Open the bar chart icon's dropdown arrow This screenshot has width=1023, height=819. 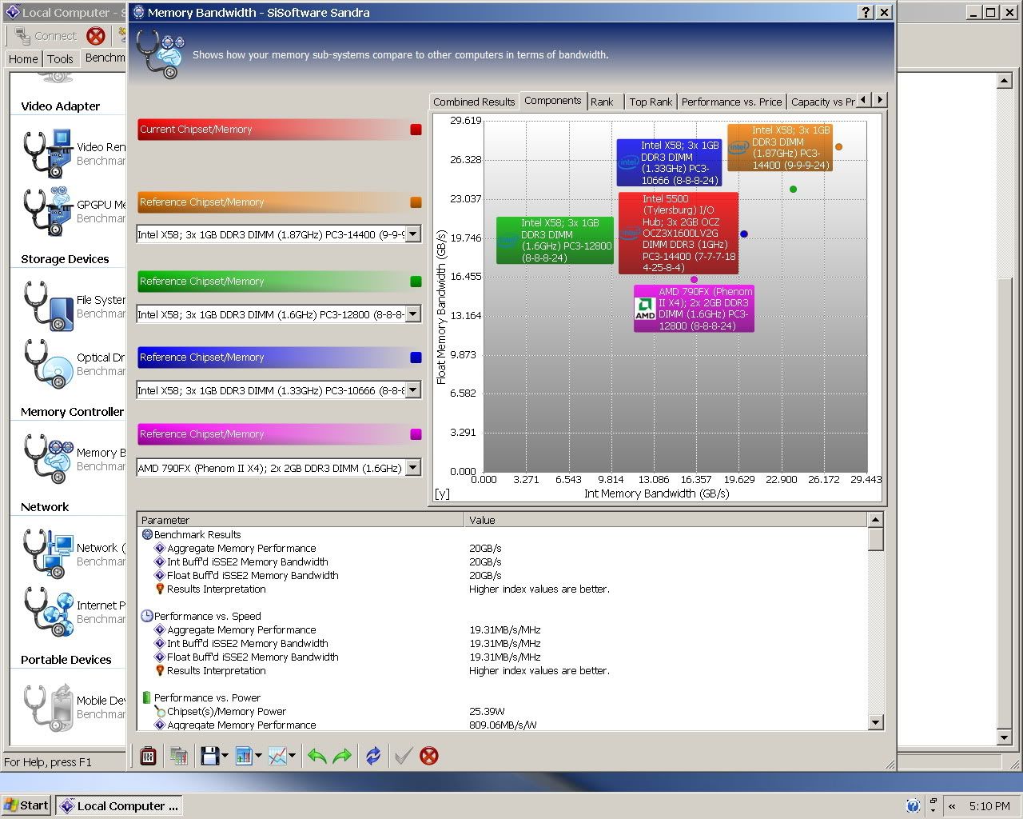pos(258,756)
